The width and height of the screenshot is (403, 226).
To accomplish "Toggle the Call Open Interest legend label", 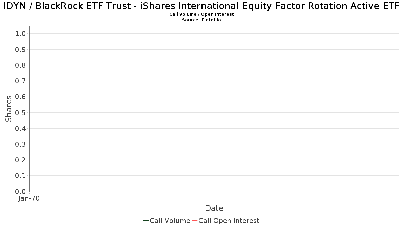I will coord(229,221).
